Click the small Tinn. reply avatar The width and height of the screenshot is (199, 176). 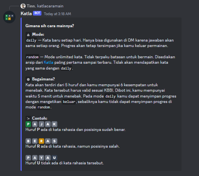click(x=23, y=6)
